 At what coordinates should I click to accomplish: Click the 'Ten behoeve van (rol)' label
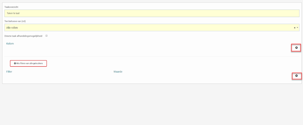pos(15,21)
